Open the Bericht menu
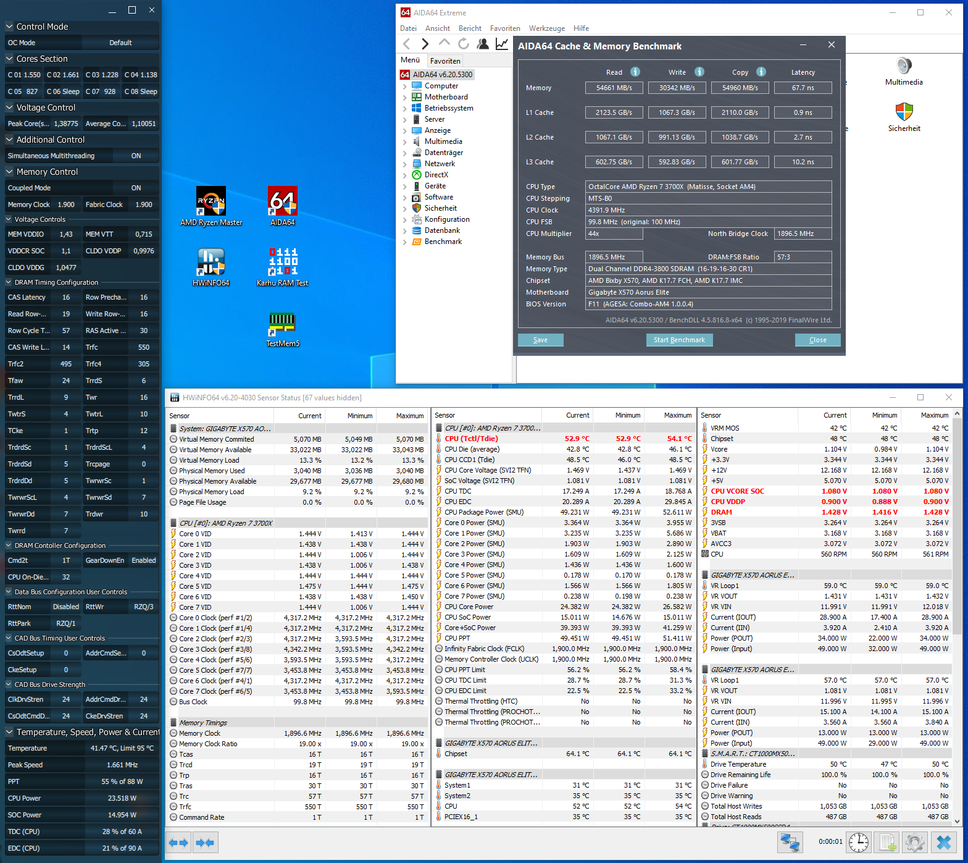 (x=470, y=28)
